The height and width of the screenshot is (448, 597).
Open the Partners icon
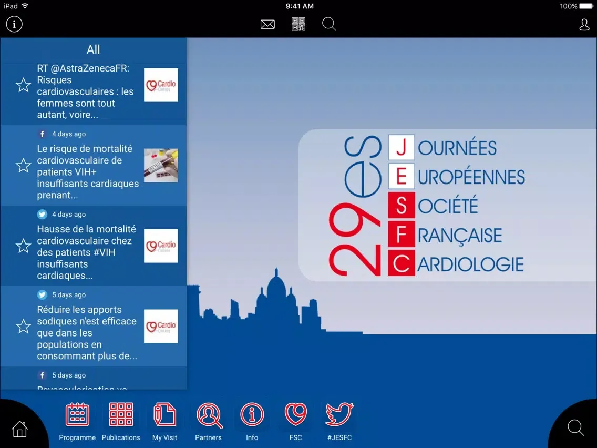209,415
